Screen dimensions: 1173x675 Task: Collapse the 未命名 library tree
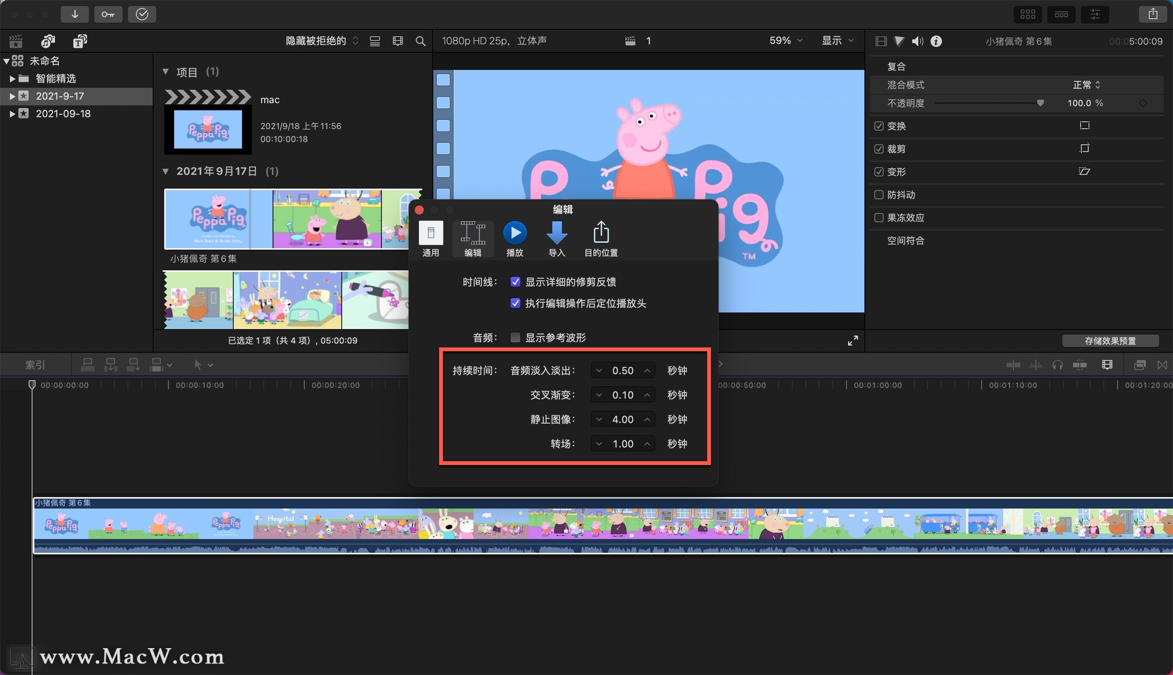click(x=6, y=61)
